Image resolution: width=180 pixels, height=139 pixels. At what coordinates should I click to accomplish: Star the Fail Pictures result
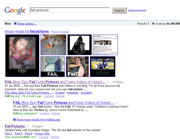27,126
